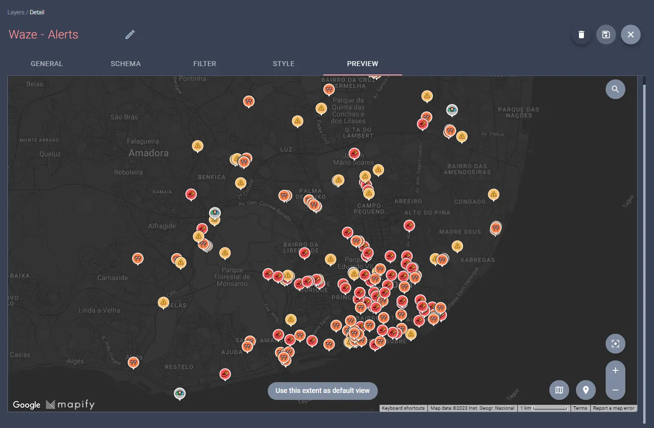The height and width of the screenshot is (428, 654).
Task: Click the Caxias map label
Action: [20, 355]
